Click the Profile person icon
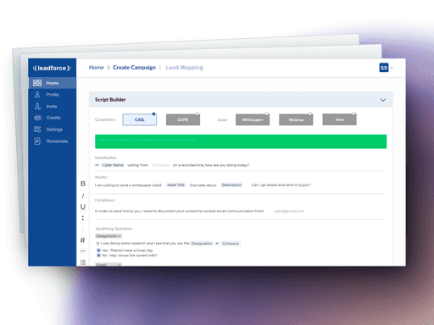 point(37,95)
